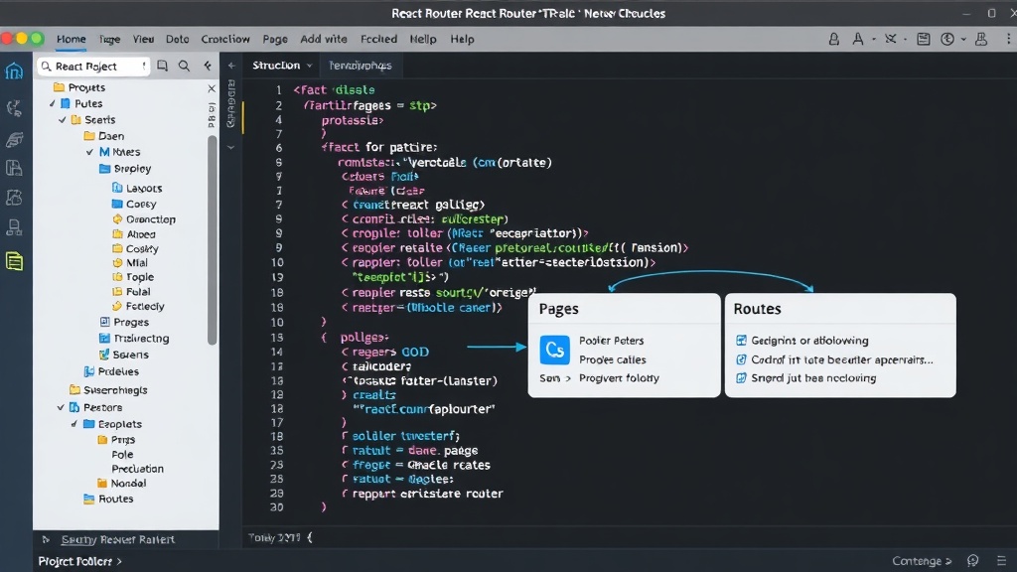This screenshot has height=572, width=1017.
Task: Click the vertical label strip left of the editor
Action: point(230,103)
